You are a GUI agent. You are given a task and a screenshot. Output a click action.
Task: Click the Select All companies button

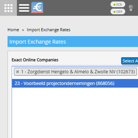(130, 61)
